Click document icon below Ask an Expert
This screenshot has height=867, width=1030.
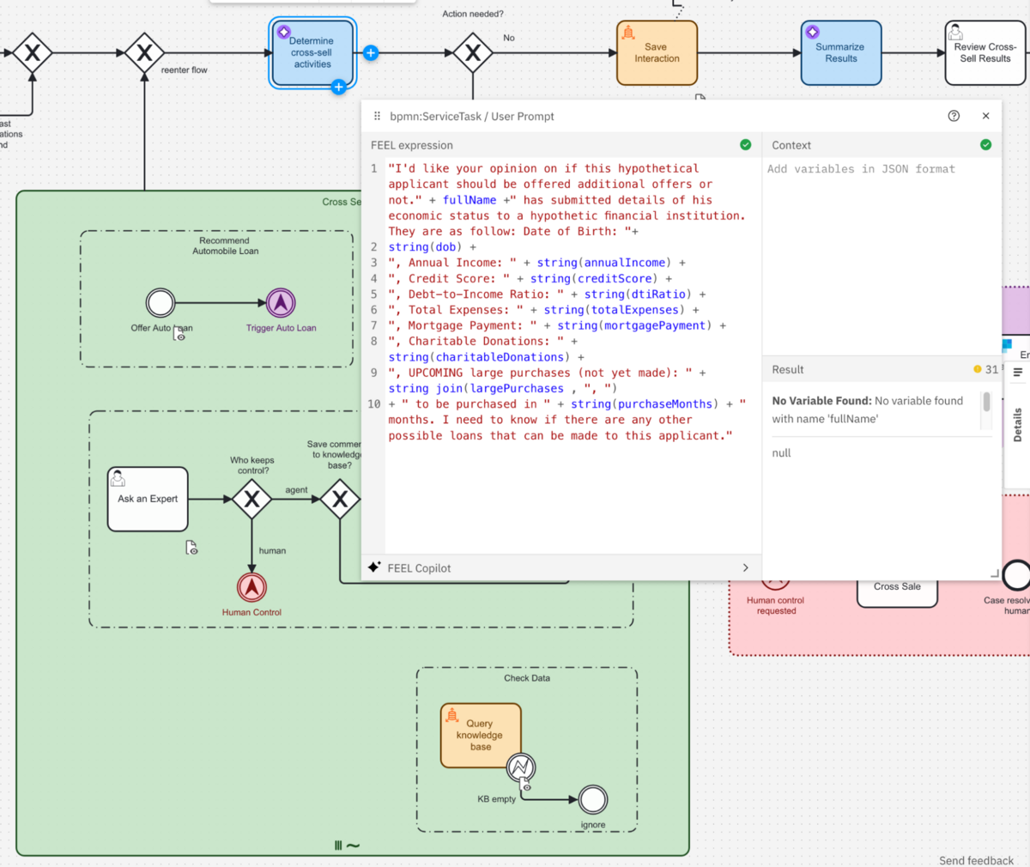pos(192,548)
